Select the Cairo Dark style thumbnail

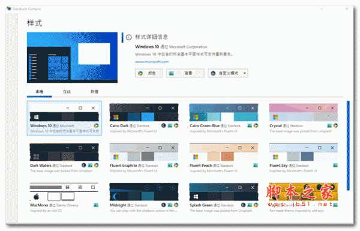[144, 113]
